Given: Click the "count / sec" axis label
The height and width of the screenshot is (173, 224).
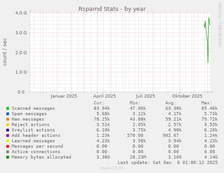Looking at the screenshot, I should (5, 52).
